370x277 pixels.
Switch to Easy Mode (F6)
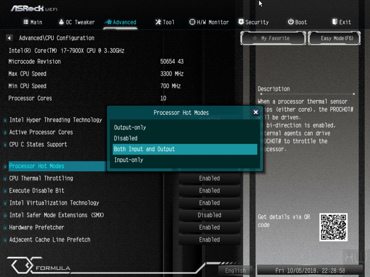point(334,38)
